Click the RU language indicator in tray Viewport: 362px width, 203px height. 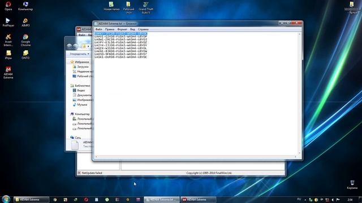coord(299,199)
